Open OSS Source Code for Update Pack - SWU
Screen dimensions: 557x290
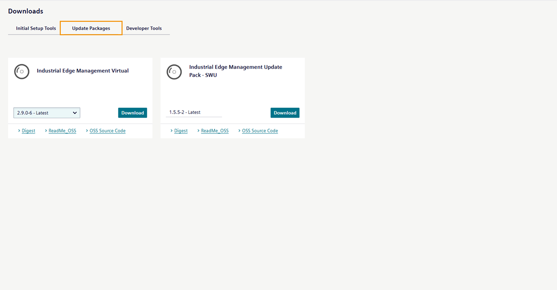click(260, 131)
